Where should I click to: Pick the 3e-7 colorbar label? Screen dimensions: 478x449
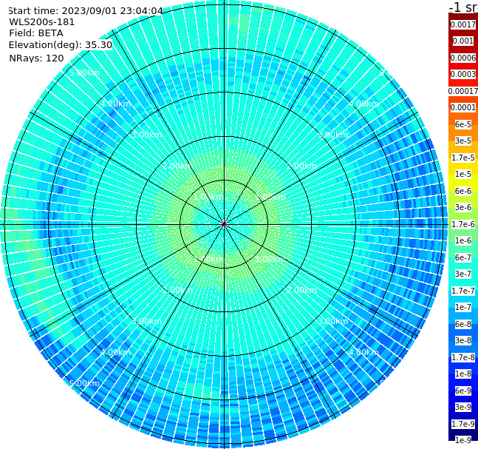(x=463, y=274)
